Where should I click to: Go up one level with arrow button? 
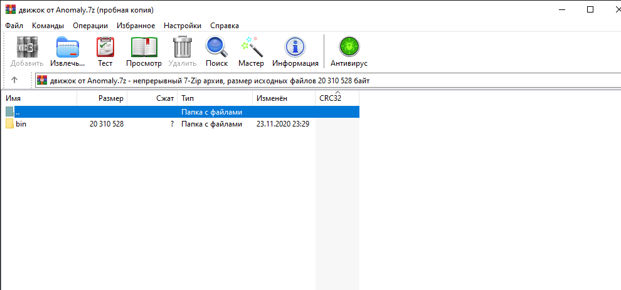point(14,80)
